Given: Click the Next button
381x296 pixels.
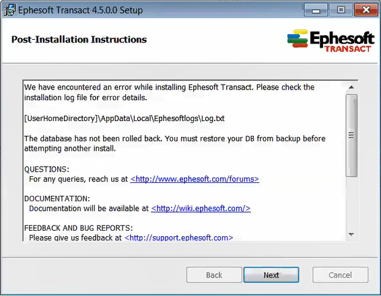Looking at the screenshot, I should coord(271,275).
